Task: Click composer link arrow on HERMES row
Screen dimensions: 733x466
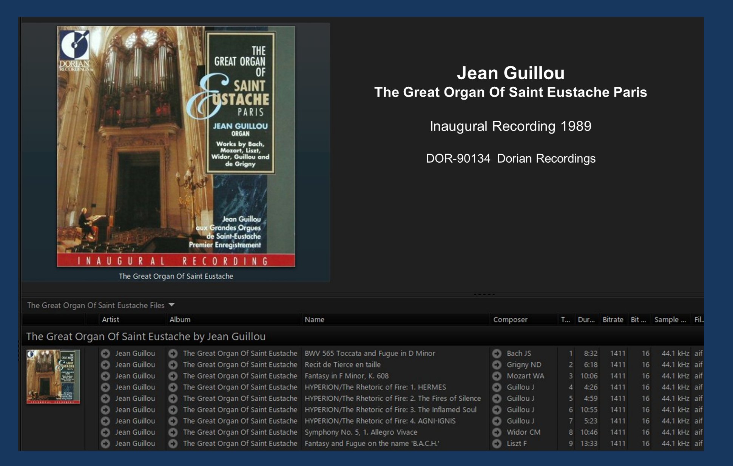Action: 497,387
